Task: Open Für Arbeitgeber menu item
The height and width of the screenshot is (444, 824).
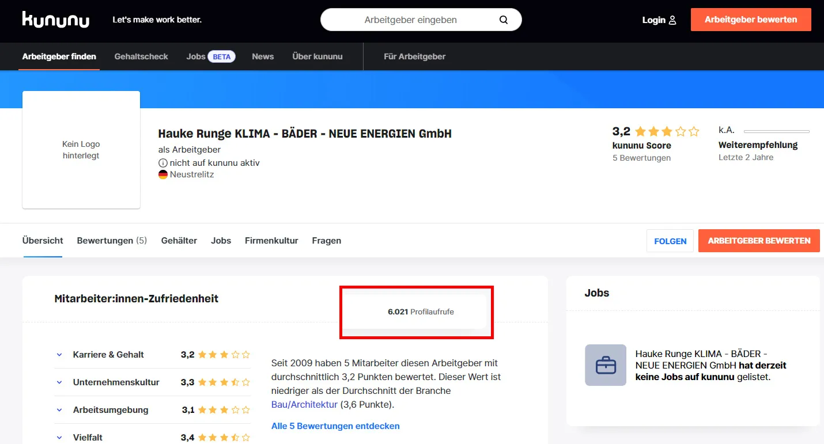Action: point(415,56)
